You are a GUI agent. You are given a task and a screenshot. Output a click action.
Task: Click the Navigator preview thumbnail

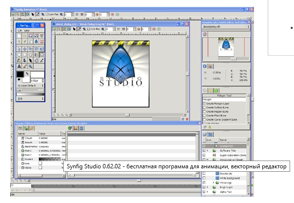[226, 47]
